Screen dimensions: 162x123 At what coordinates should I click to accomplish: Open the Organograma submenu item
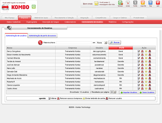coord(32,22)
